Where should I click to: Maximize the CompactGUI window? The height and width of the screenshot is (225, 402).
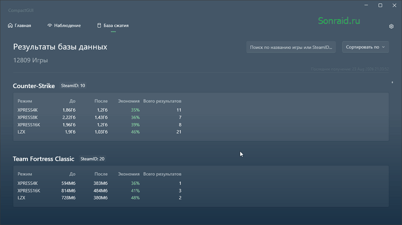point(380,5)
